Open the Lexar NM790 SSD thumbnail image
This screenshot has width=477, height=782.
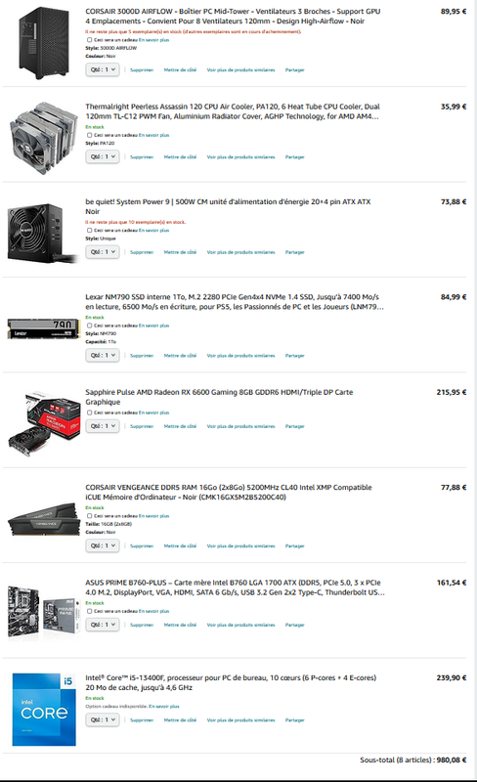44,328
